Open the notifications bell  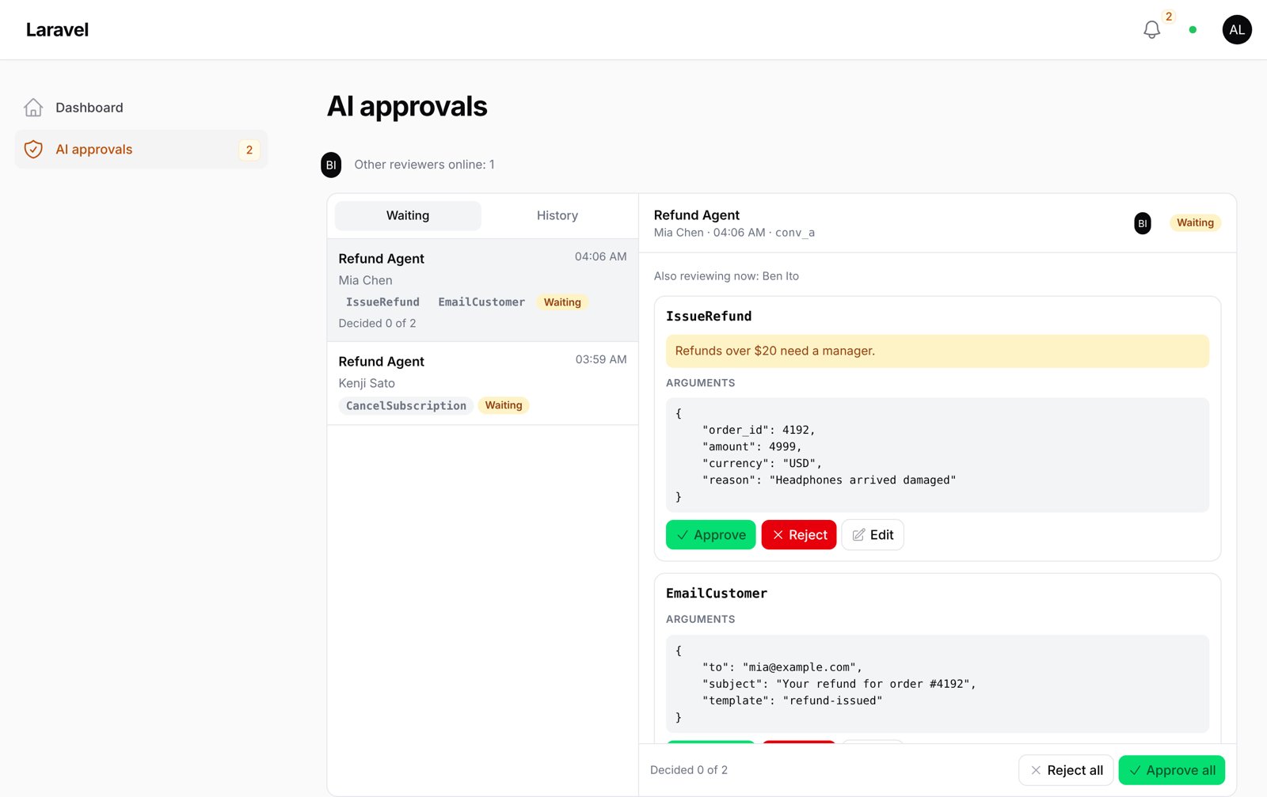(x=1151, y=30)
